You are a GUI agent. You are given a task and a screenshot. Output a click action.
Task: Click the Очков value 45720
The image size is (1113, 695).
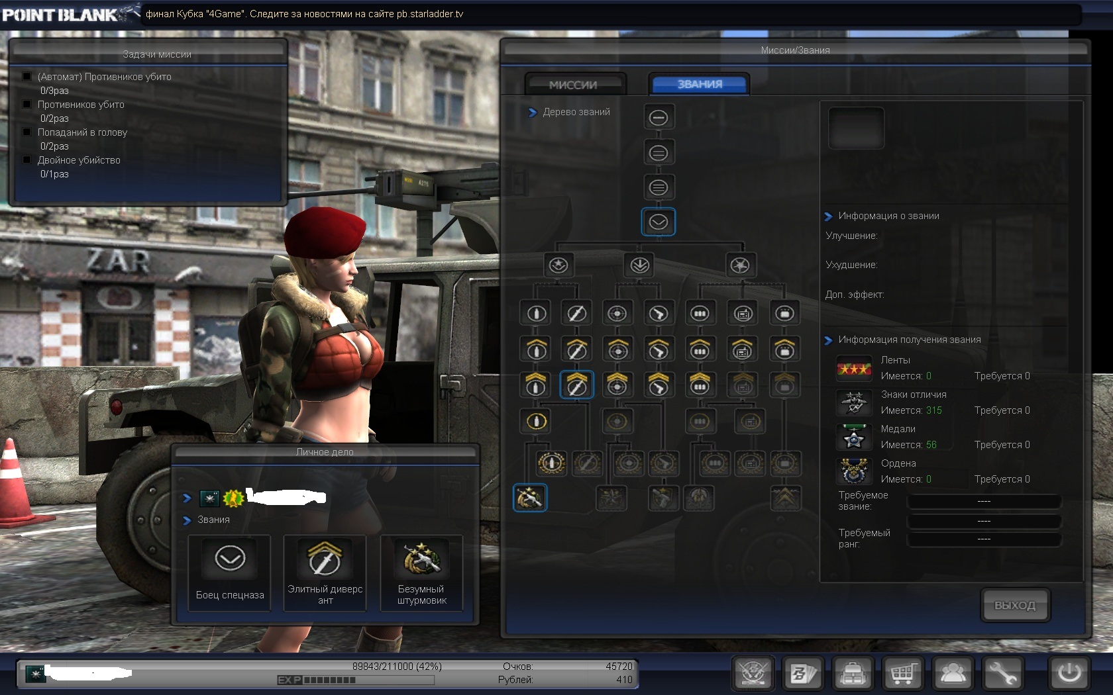[619, 667]
